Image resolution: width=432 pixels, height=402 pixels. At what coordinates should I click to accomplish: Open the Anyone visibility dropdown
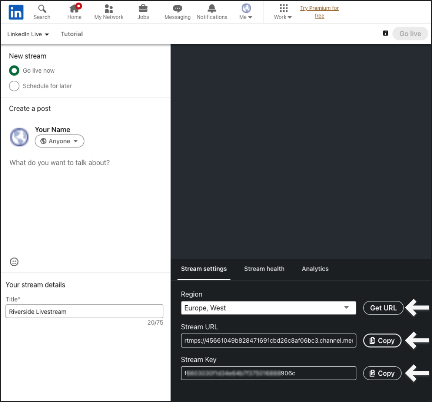click(59, 141)
